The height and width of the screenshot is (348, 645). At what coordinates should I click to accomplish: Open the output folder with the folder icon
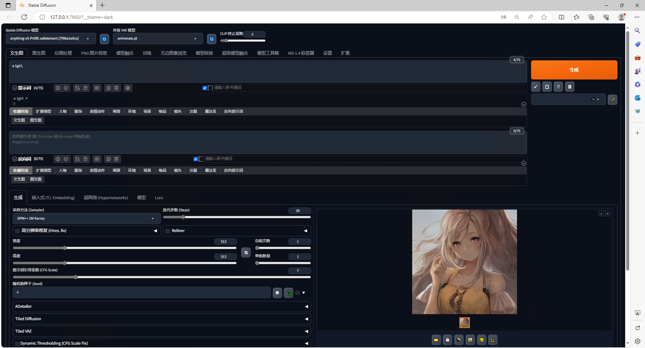coord(436,340)
